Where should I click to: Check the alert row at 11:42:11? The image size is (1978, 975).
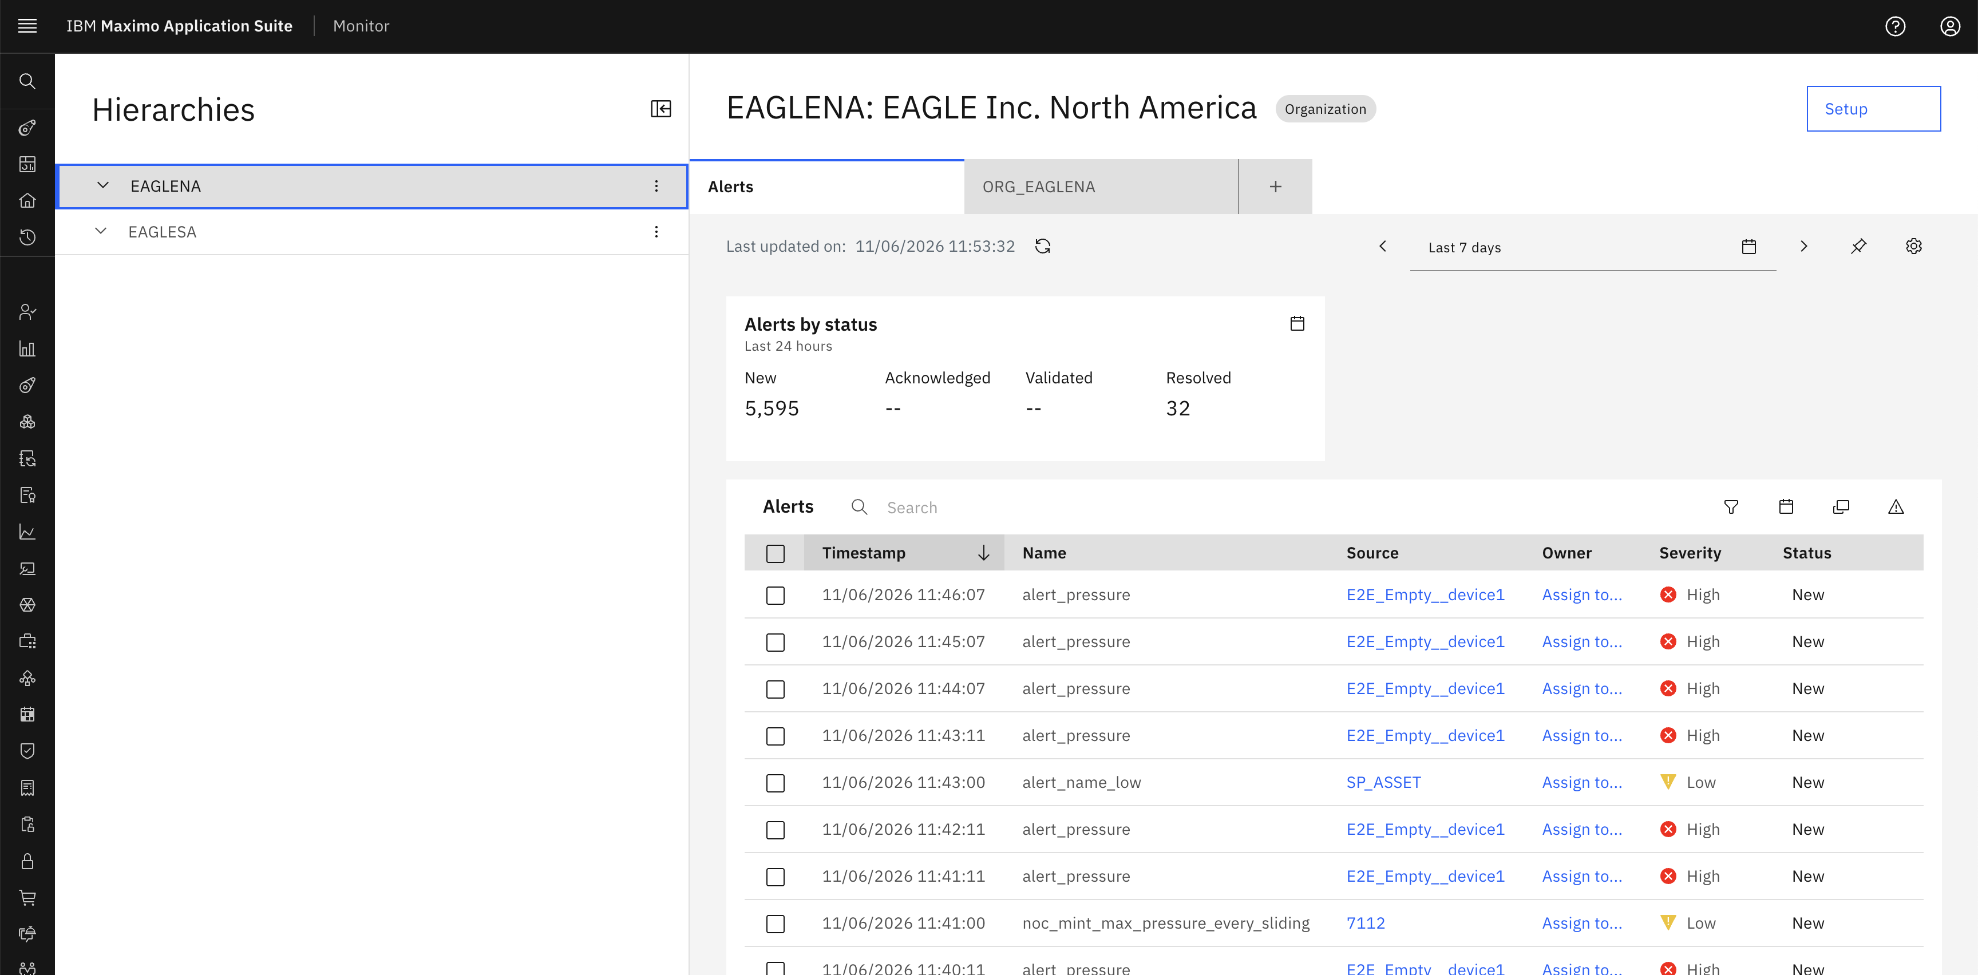776,830
